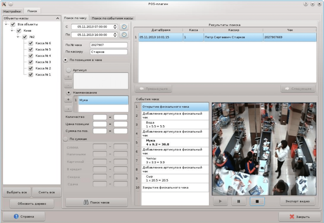The width and height of the screenshot is (324, 223).
Task: Click plus button to add Наименование
Action: point(68,99)
